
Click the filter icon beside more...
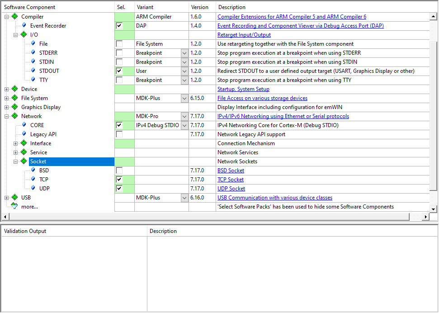14,206
